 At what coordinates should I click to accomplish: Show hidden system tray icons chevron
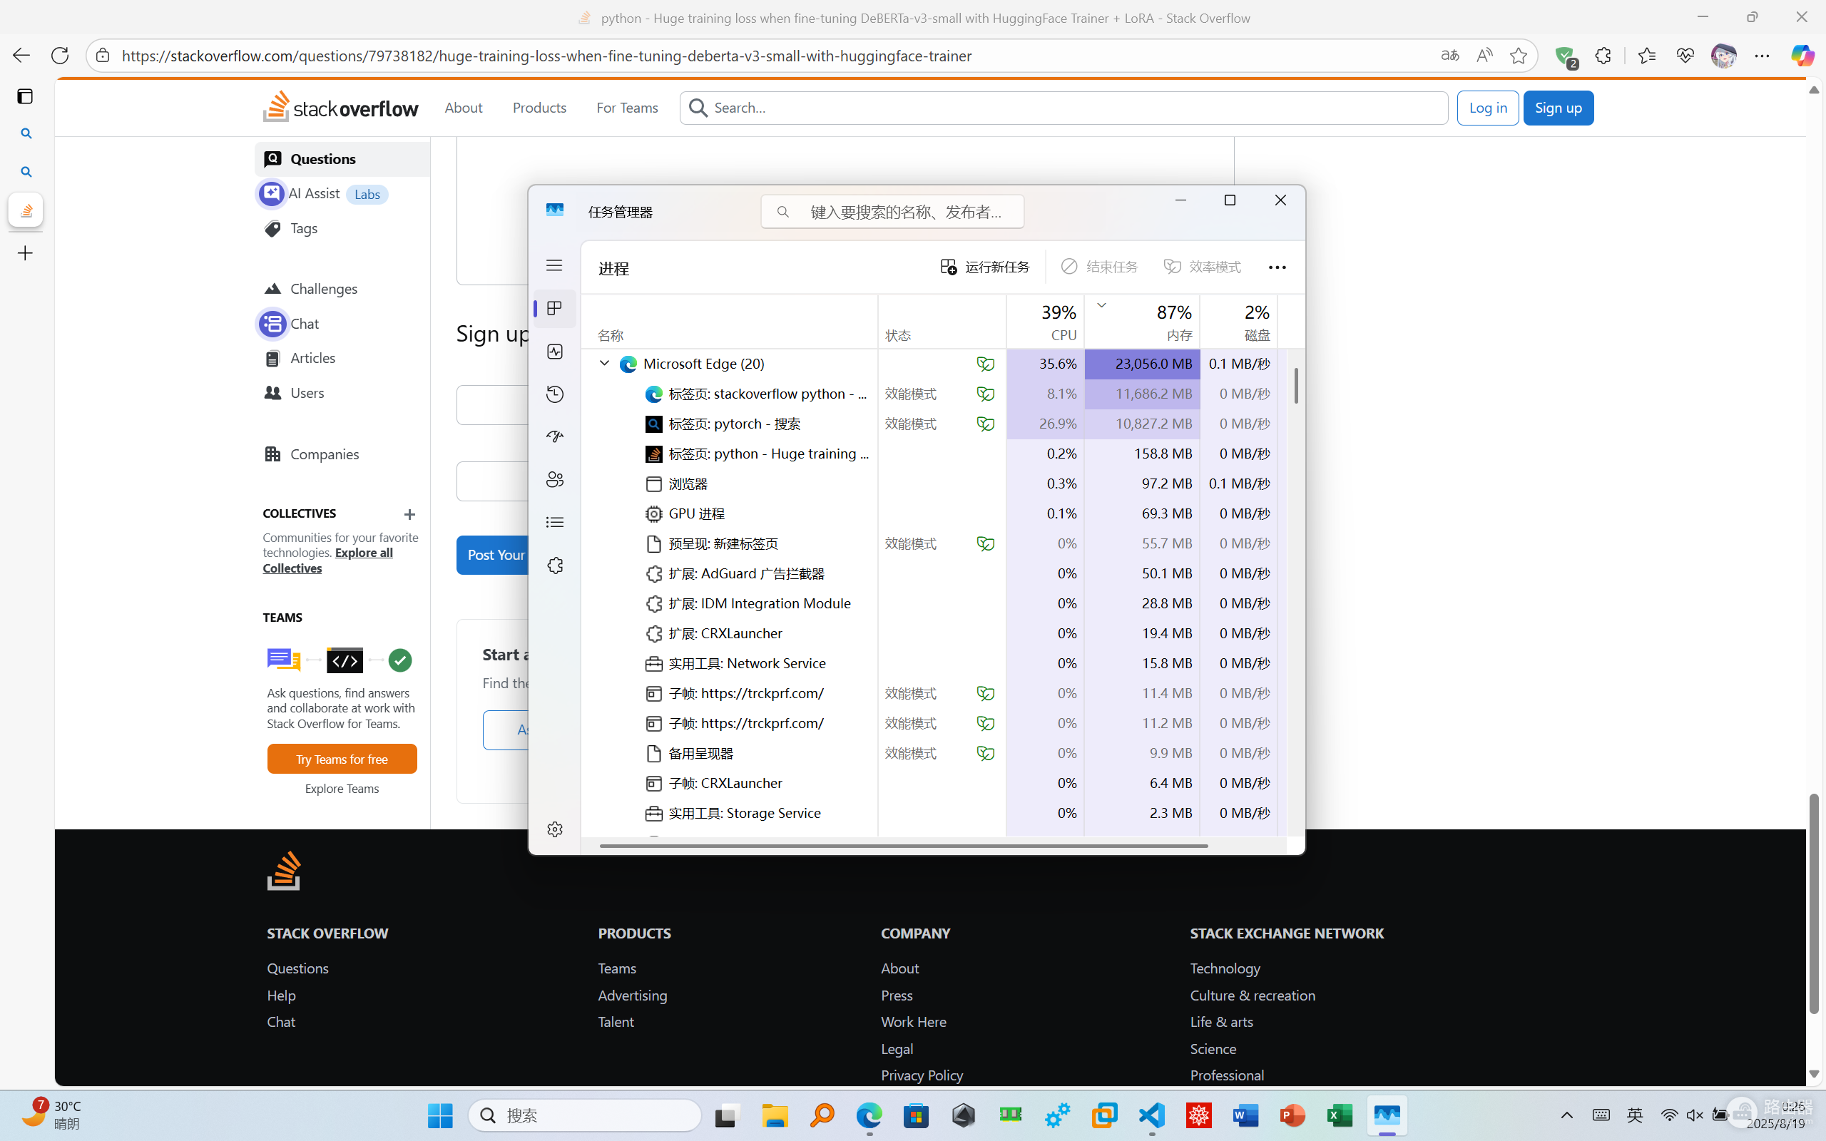(1566, 1115)
